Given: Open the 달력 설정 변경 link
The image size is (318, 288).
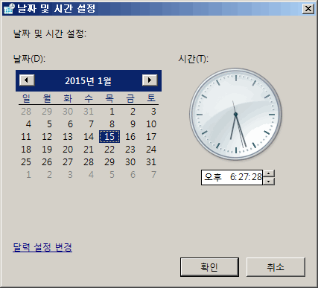Looking at the screenshot, I should tap(42, 247).
